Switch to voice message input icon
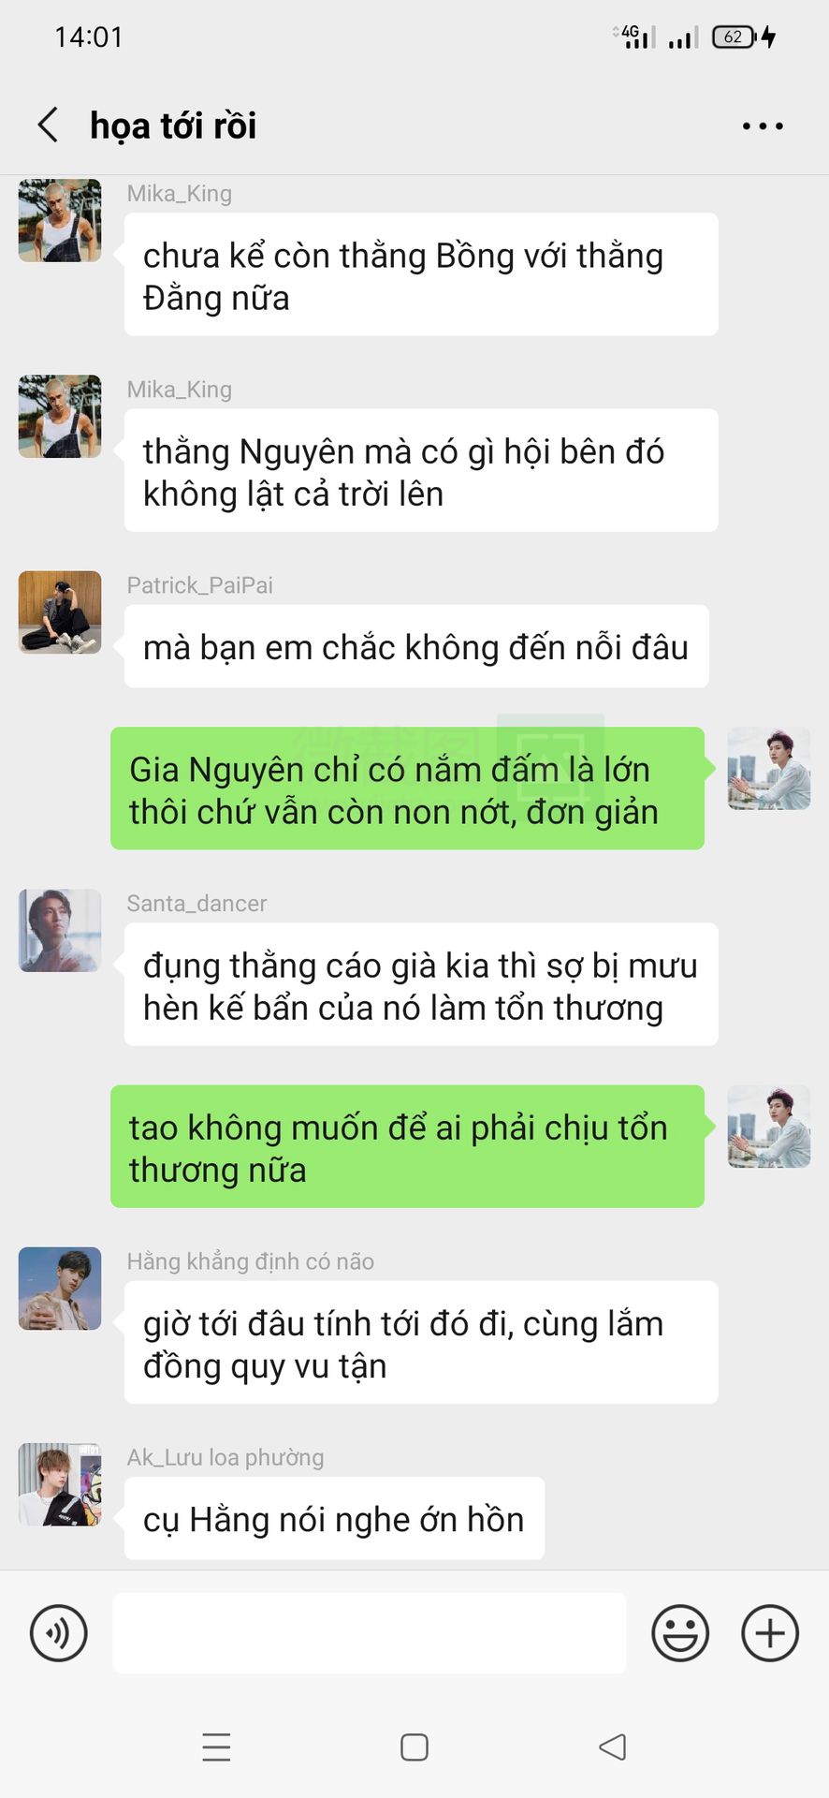829x1798 pixels. tap(59, 1633)
